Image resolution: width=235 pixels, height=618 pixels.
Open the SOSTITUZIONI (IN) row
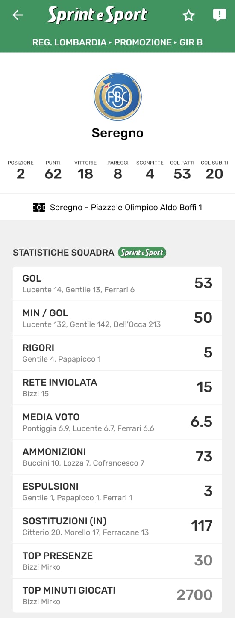tap(117, 526)
